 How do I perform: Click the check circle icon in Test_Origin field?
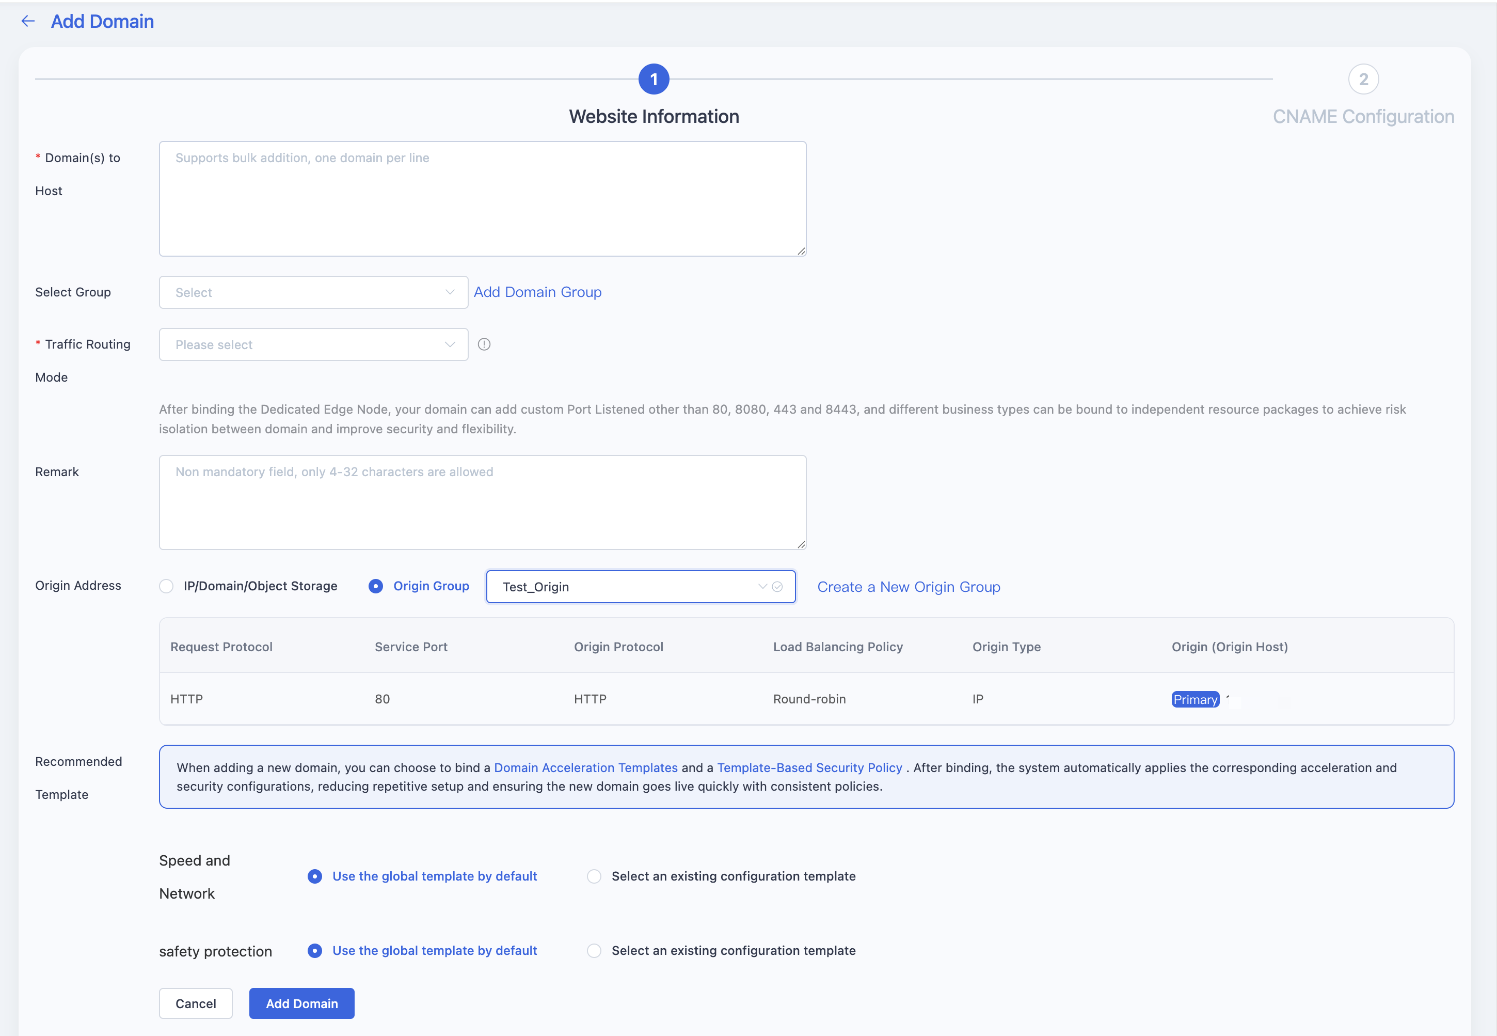777,587
